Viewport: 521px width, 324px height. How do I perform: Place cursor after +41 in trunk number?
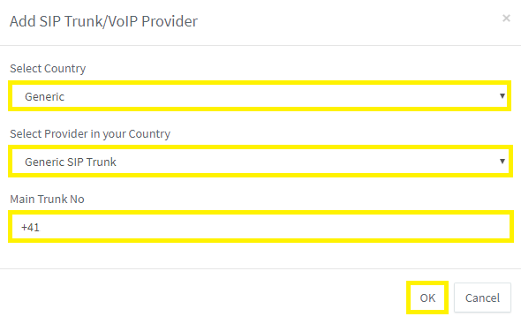pos(41,227)
